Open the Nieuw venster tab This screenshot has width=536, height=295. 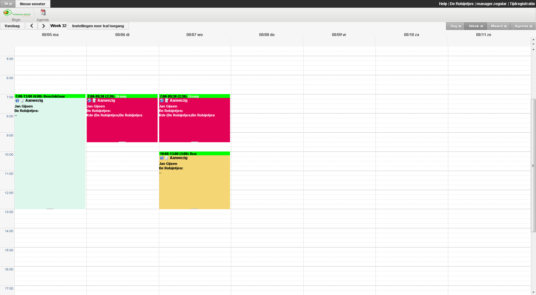(33, 4)
